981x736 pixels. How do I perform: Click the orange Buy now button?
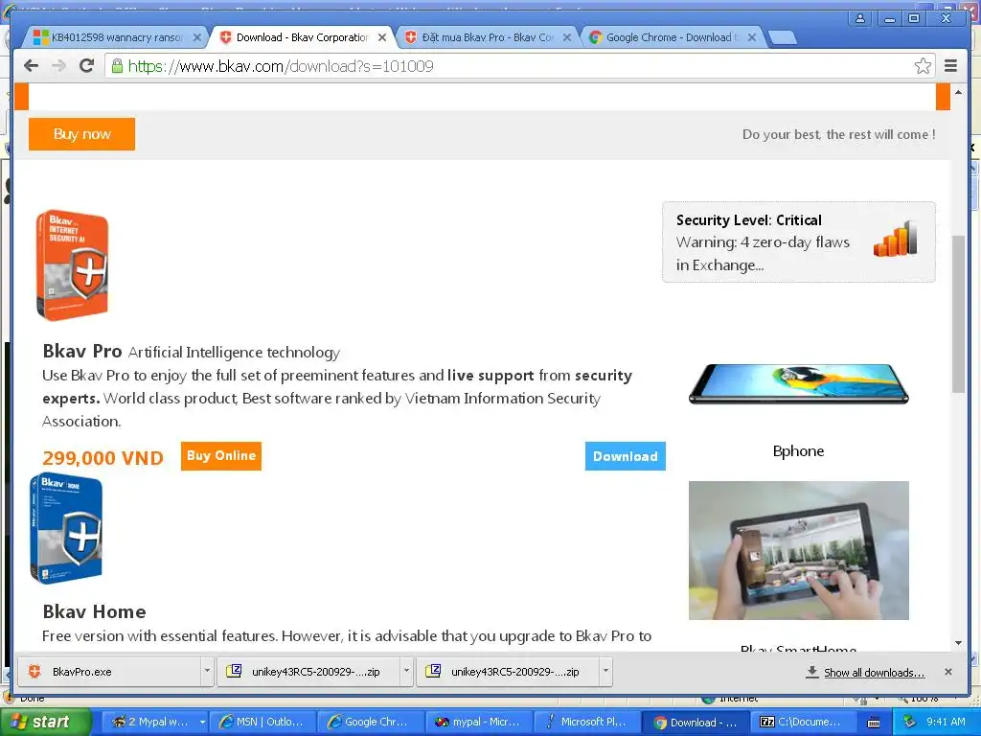point(82,134)
